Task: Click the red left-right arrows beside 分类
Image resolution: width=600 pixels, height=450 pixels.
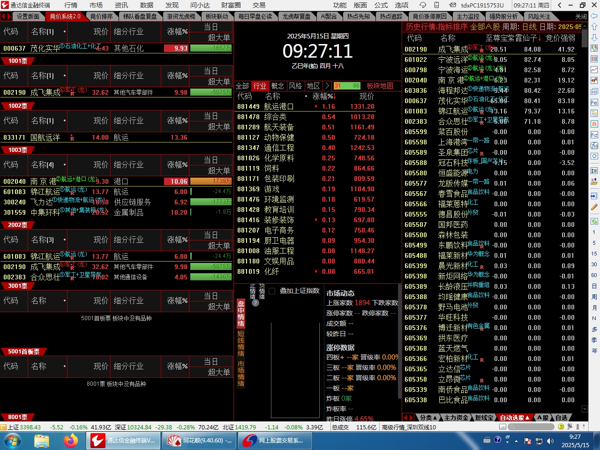Action: pyautogui.click(x=409, y=417)
